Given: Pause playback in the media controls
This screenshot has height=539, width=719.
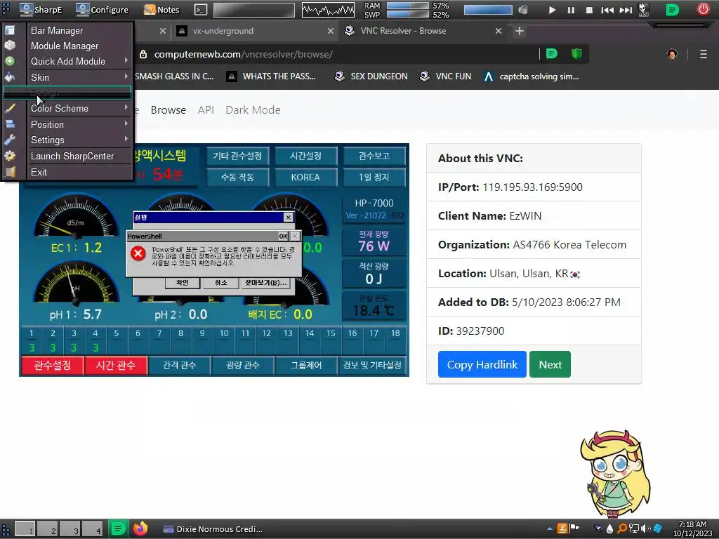Looking at the screenshot, I should click(x=571, y=10).
